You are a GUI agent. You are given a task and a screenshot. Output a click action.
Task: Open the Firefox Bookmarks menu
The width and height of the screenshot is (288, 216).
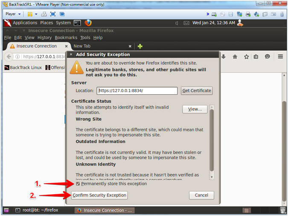pos(66,37)
